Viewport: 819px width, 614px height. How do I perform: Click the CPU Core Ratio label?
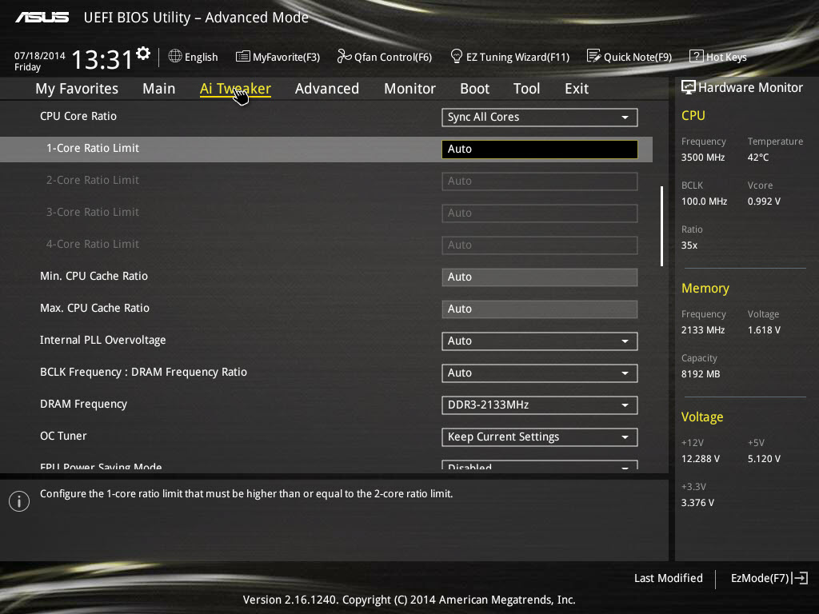[x=78, y=116]
